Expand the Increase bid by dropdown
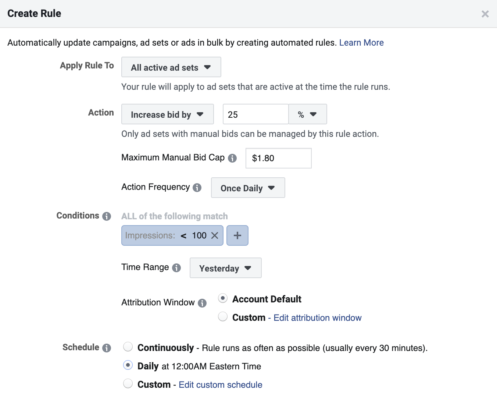Image resolution: width=497 pixels, height=401 pixels. 167,114
